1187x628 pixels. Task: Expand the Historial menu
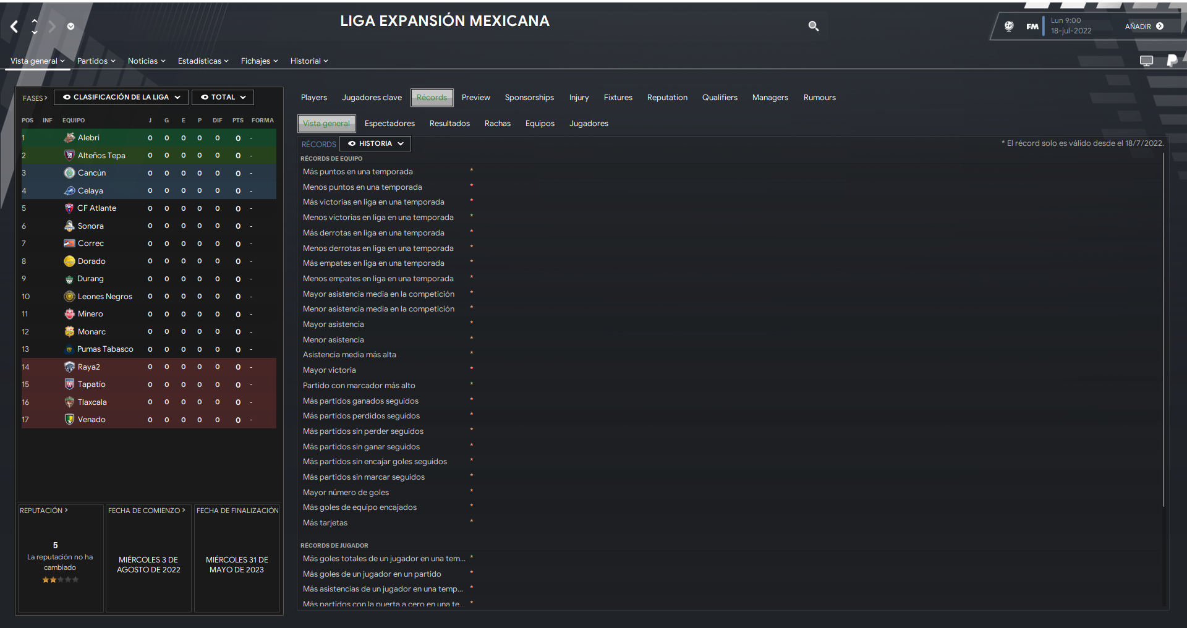pyautogui.click(x=309, y=61)
